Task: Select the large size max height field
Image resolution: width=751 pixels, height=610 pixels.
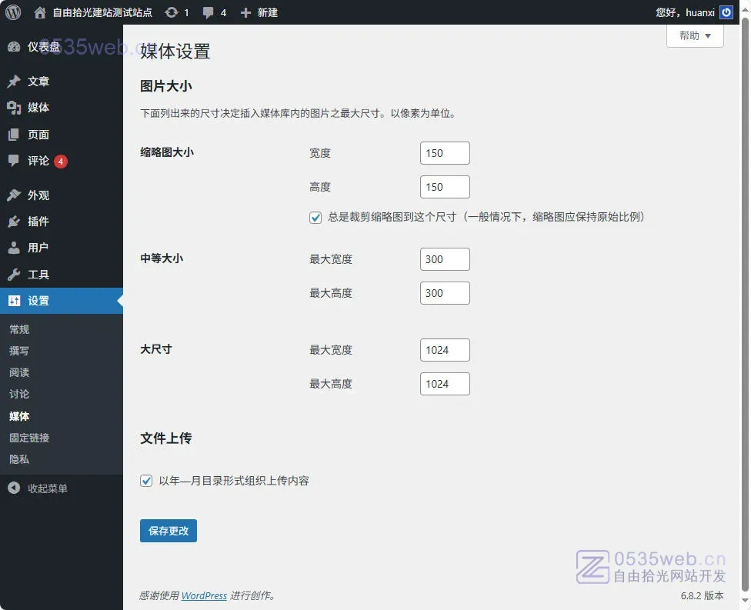Action: 445,384
